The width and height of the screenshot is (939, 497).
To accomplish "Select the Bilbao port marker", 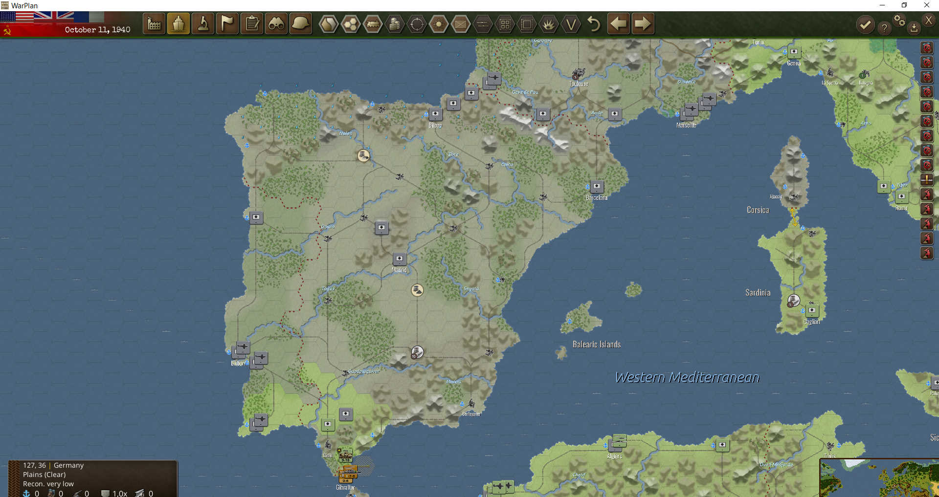I will 435,114.
